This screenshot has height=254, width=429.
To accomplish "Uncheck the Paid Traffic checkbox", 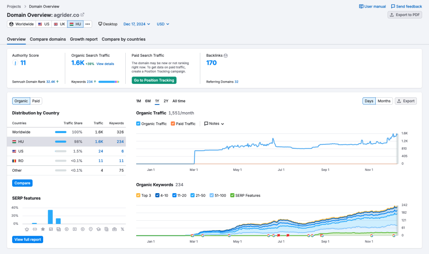I will [173, 124].
